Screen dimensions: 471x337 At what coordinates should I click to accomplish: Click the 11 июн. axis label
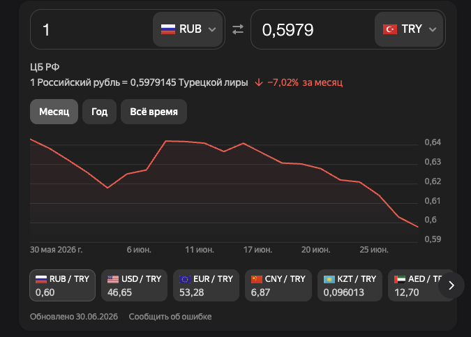(x=200, y=250)
